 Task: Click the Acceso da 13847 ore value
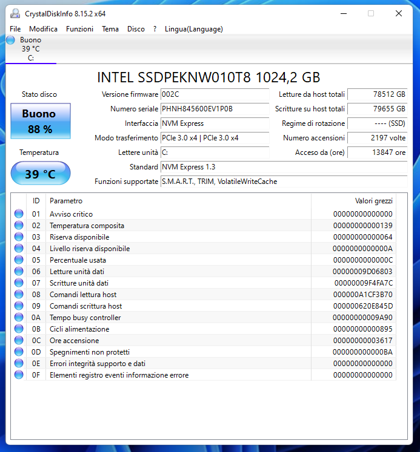378,152
